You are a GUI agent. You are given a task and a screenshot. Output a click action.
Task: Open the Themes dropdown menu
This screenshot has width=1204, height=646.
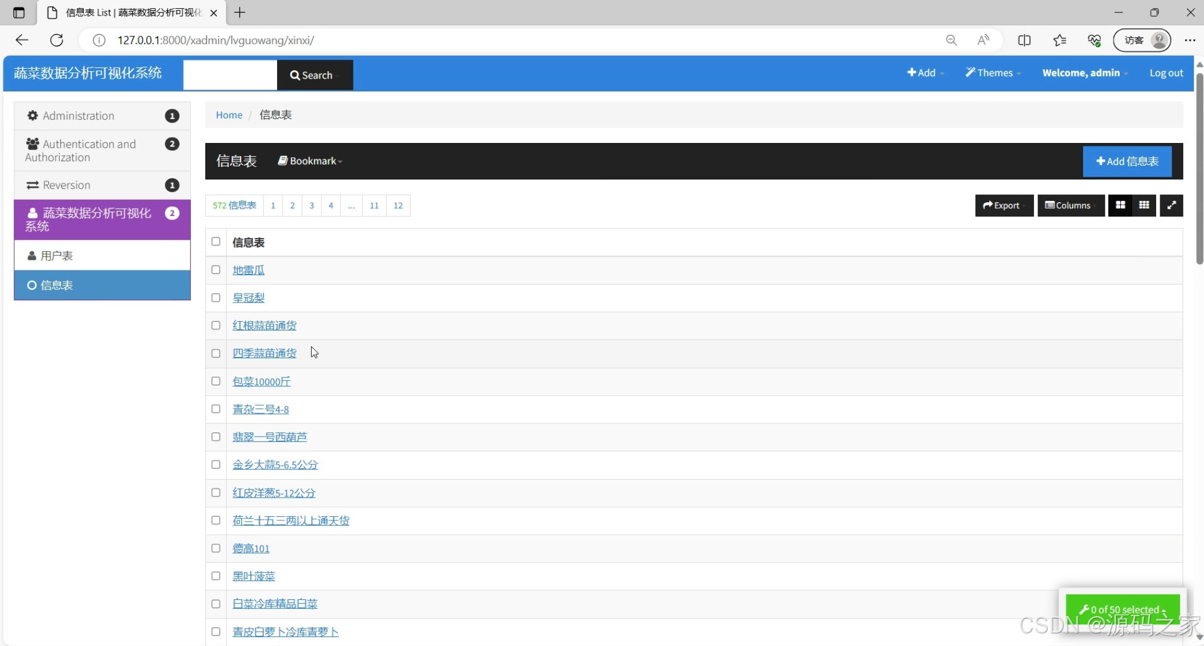(x=993, y=73)
